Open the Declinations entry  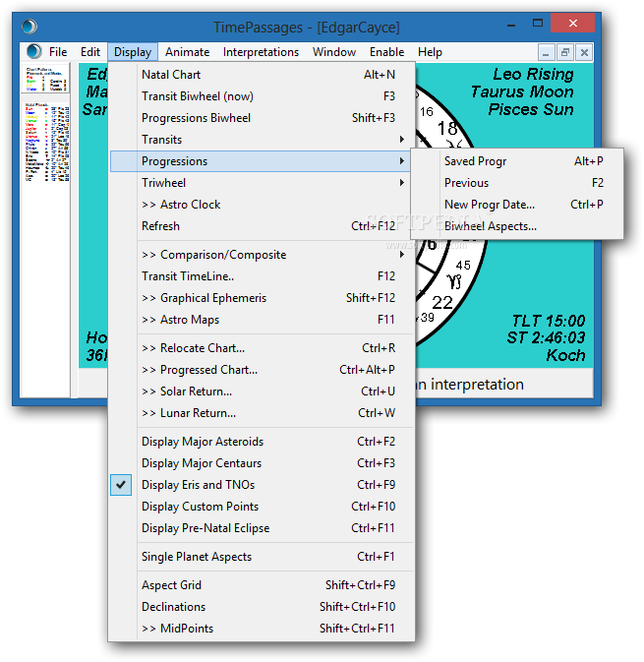tap(262, 607)
